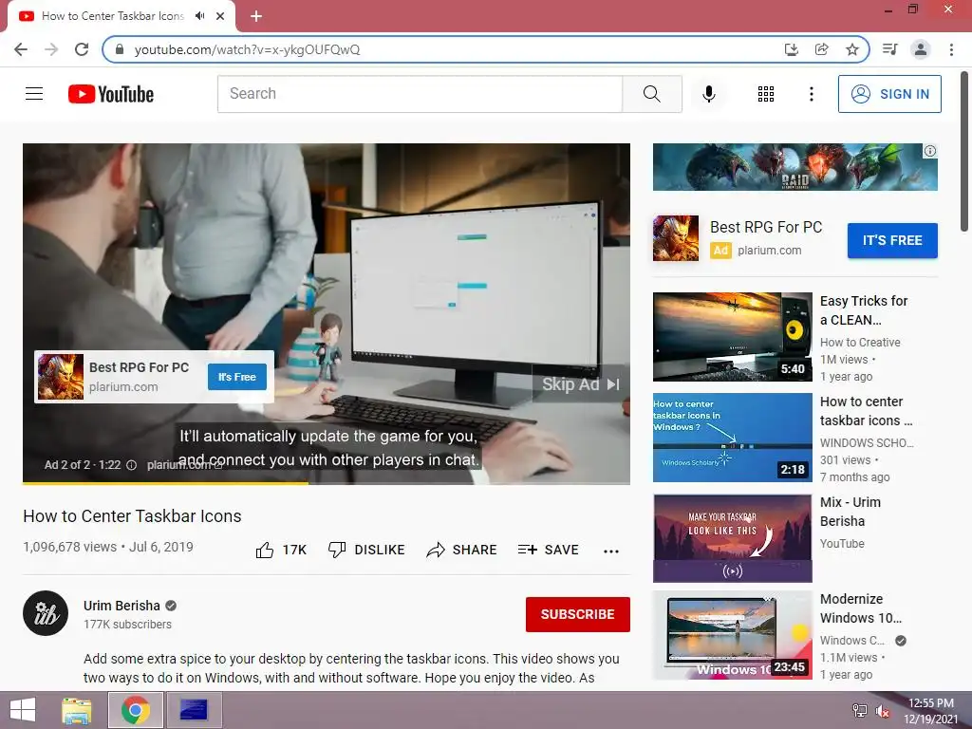Open the Modernize Windows 10... title

[x=861, y=608]
